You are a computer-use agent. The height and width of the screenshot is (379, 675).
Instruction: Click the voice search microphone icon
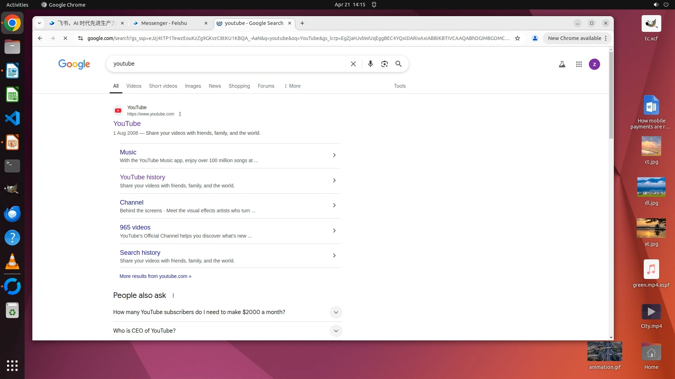370,64
